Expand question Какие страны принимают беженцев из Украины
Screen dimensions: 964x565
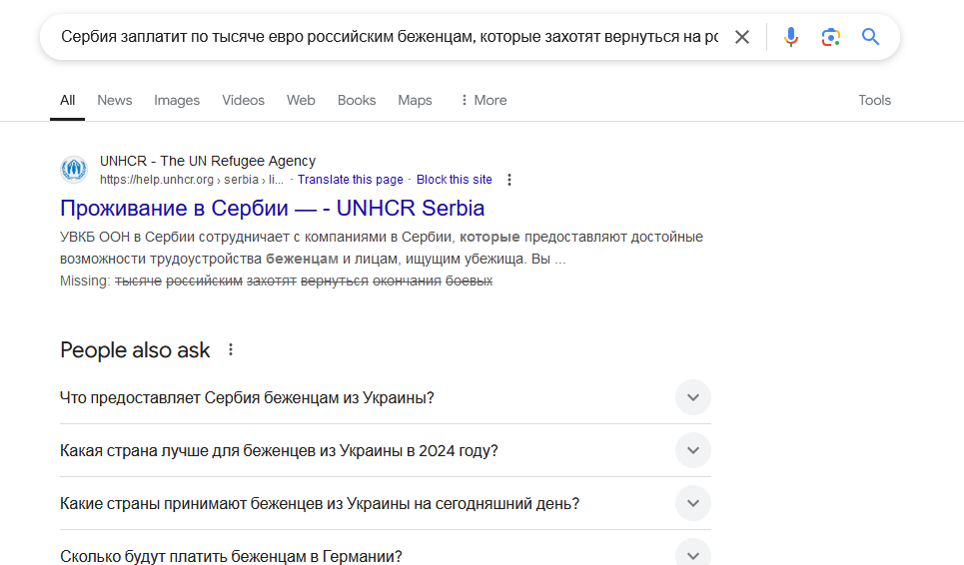tap(386, 503)
